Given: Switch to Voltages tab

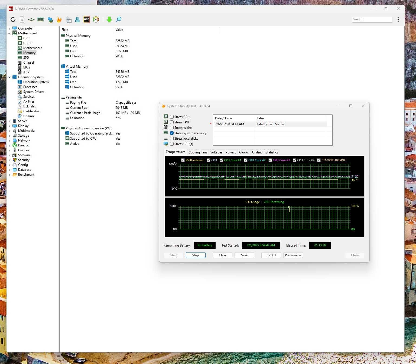Looking at the screenshot, I should [216, 152].
